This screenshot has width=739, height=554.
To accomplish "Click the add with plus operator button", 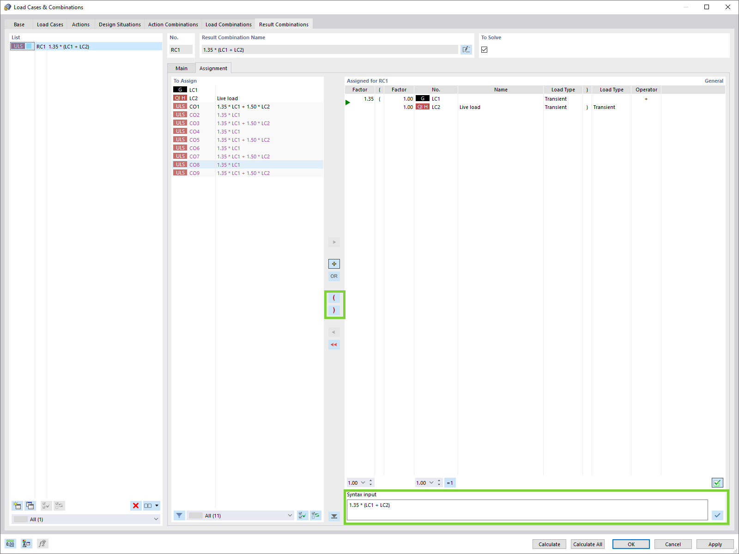I will pyautogui.click(x=334, y=264).
